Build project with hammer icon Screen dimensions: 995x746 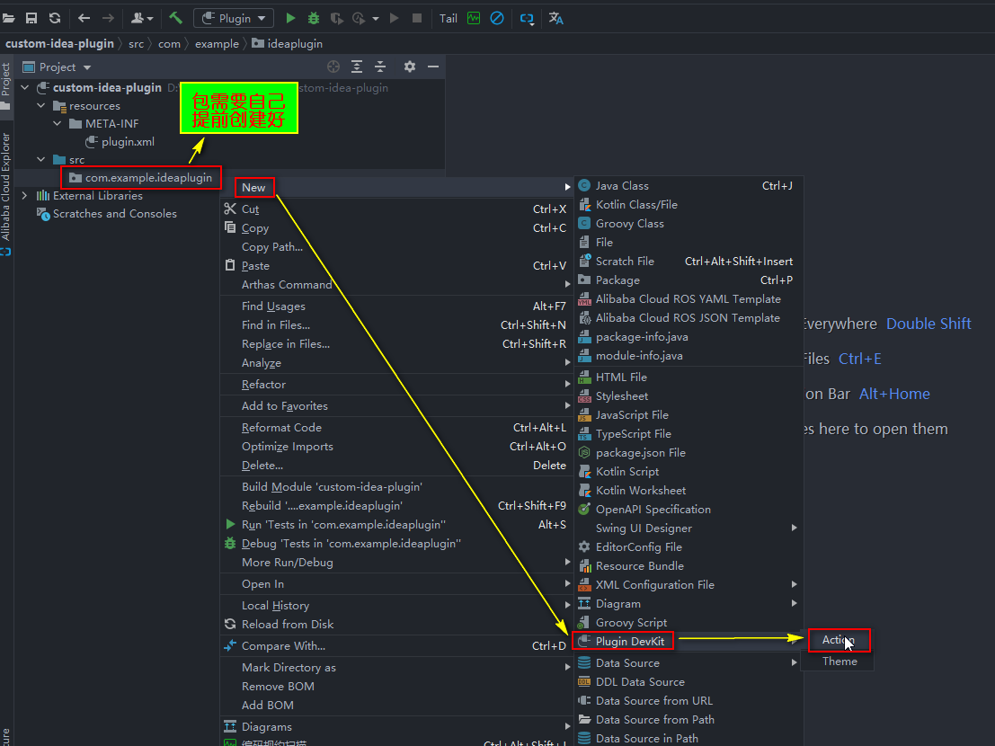[x=176, y=18]
